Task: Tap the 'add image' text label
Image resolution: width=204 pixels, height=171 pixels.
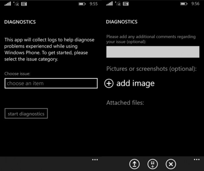Action: (x=135, y=83)
